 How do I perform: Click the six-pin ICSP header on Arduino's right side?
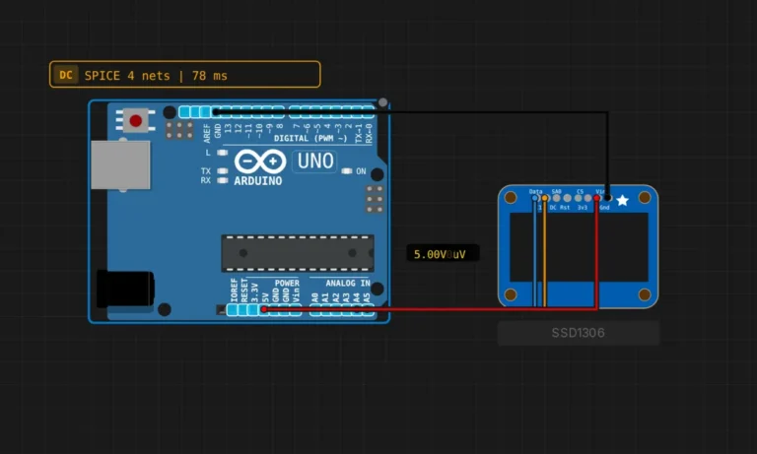pyautogui.click(x=375, y=199)
